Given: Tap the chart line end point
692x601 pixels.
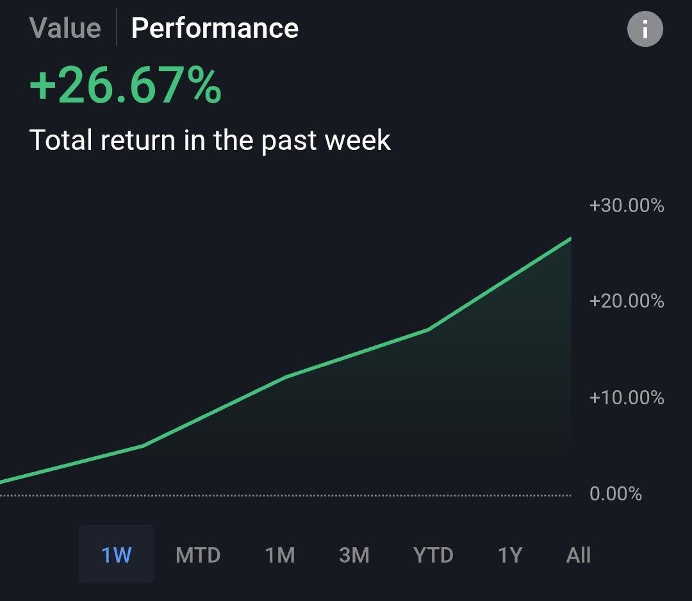Looking at the screenshot, I should click(x=571, y=239).
